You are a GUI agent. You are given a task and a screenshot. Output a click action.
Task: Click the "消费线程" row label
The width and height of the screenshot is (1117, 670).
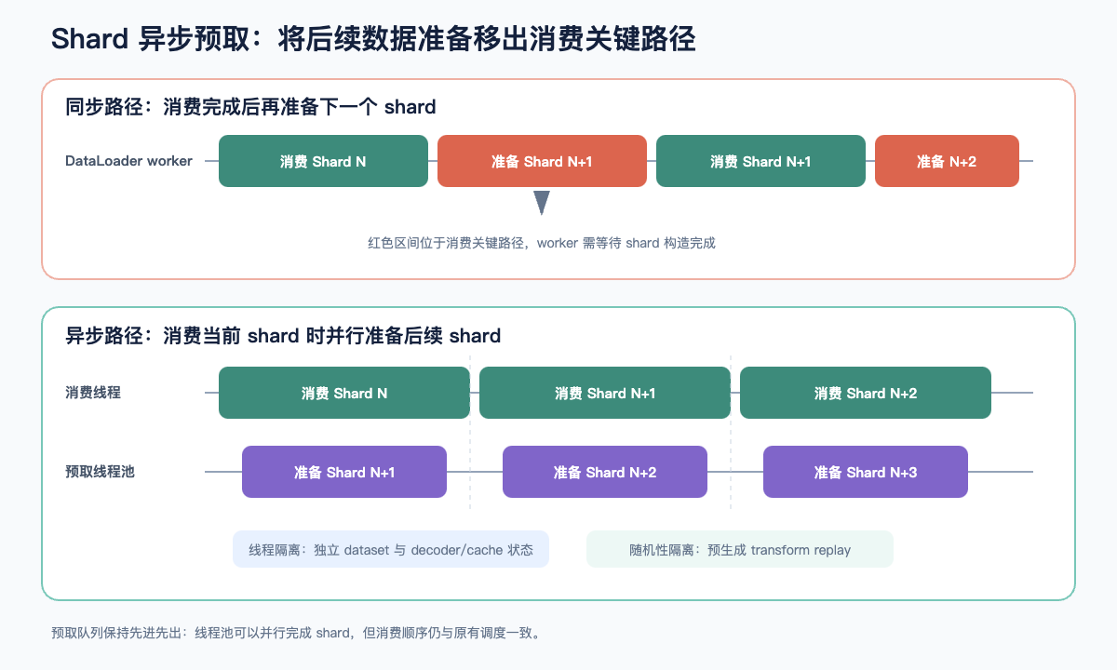point(93,393)
